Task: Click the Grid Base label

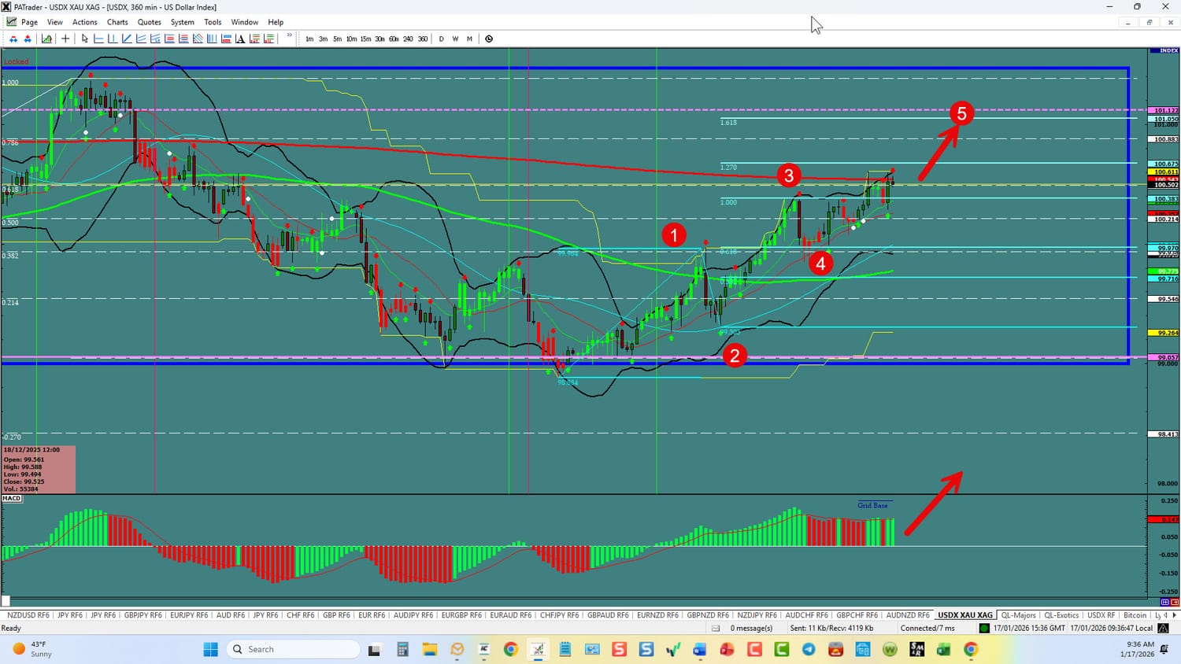Action: [872, 505]
